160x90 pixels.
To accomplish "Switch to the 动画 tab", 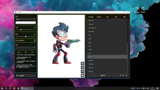I will point(107,17).
